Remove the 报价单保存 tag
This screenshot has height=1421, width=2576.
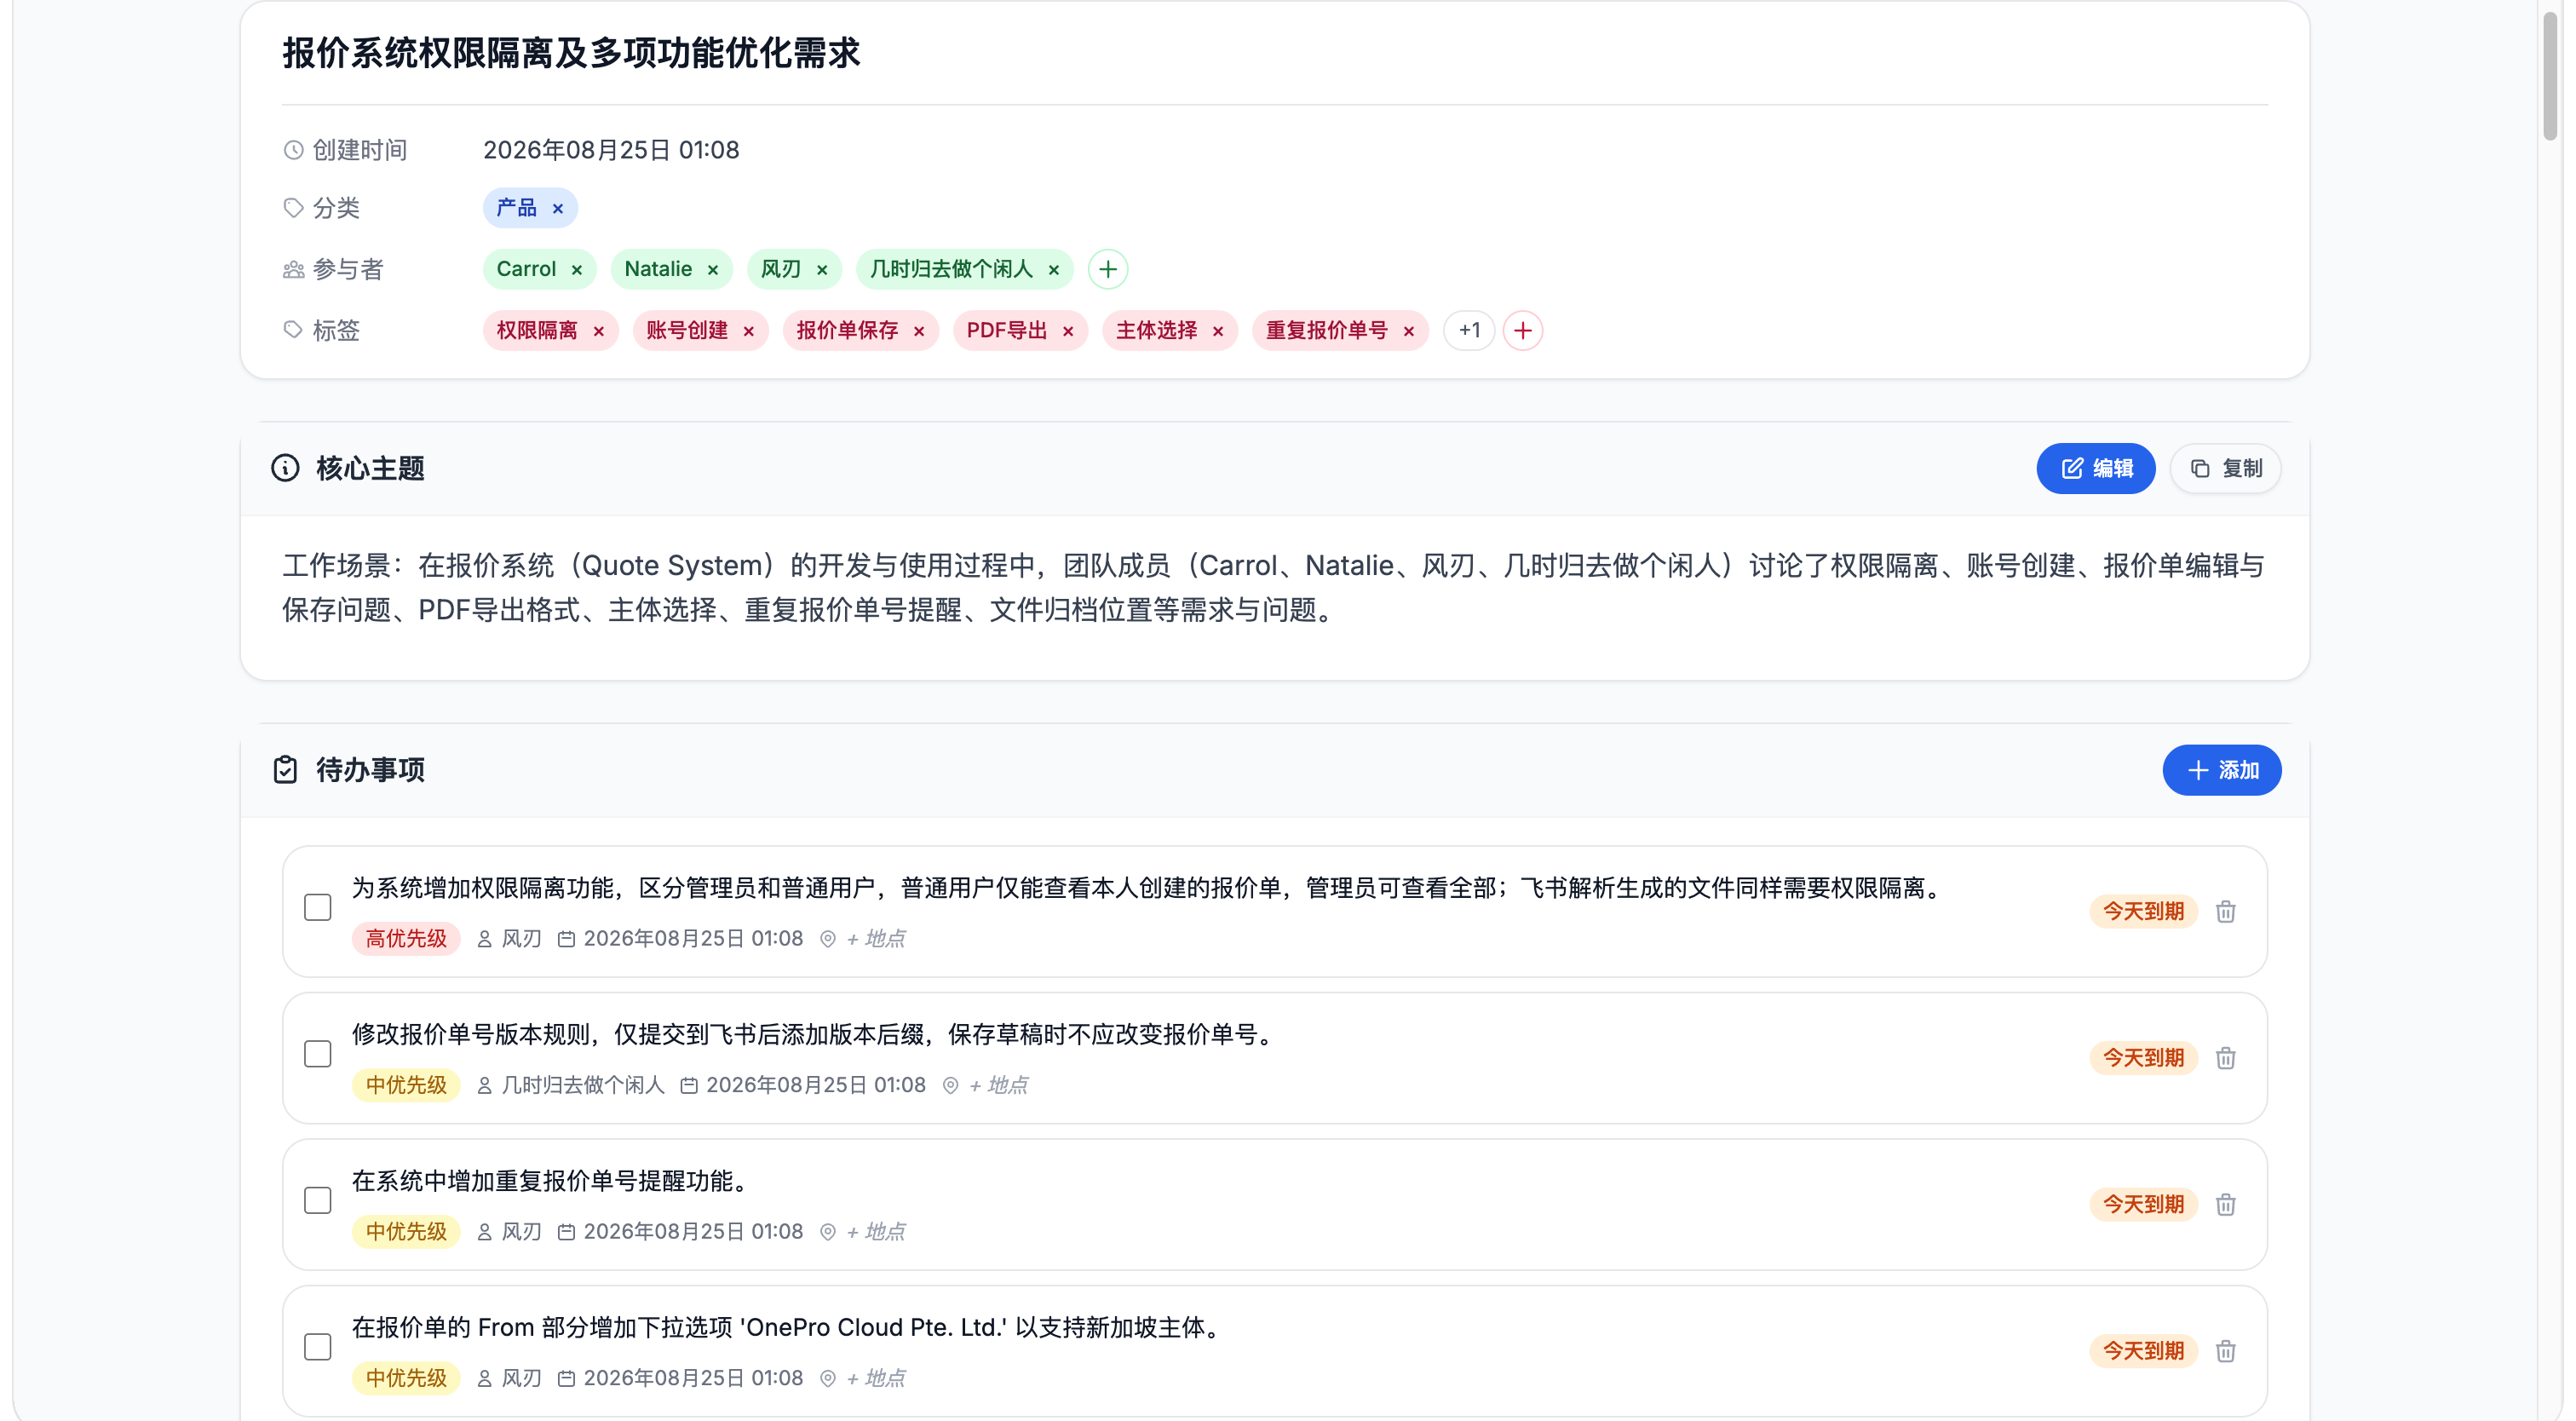tap(919, 331)
